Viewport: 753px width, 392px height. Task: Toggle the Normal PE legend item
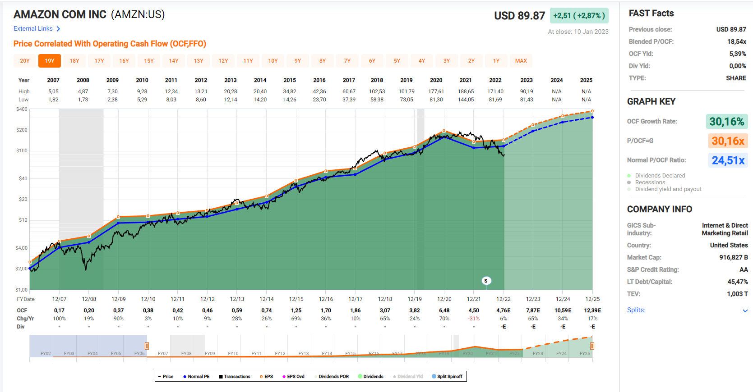click(x=196, y=377)
